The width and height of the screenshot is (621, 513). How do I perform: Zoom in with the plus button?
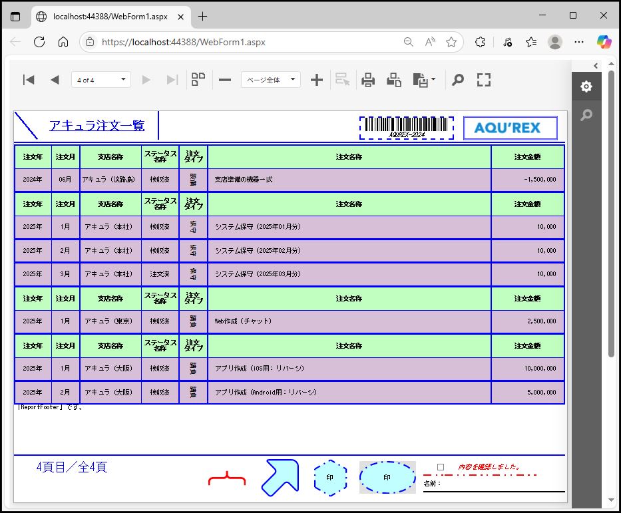317,80
